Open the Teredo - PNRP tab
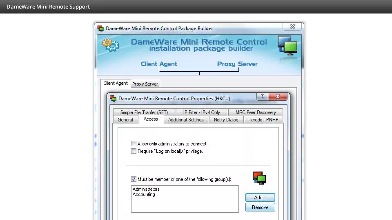Screen dimensions: 392x220 (x=263, y=120)
